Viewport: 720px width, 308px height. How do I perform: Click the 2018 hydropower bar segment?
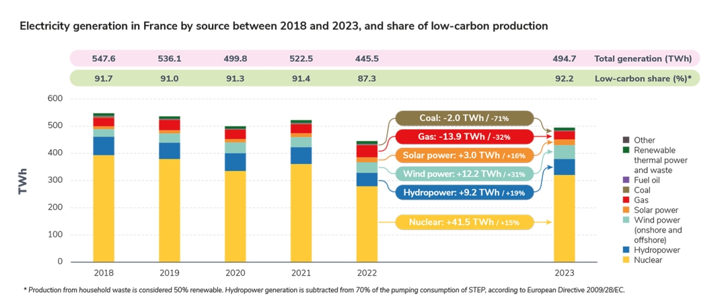104,146
